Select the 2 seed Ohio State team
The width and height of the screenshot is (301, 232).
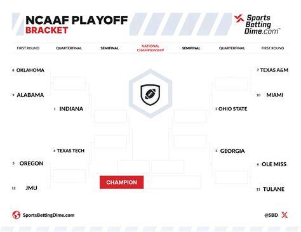231,109
